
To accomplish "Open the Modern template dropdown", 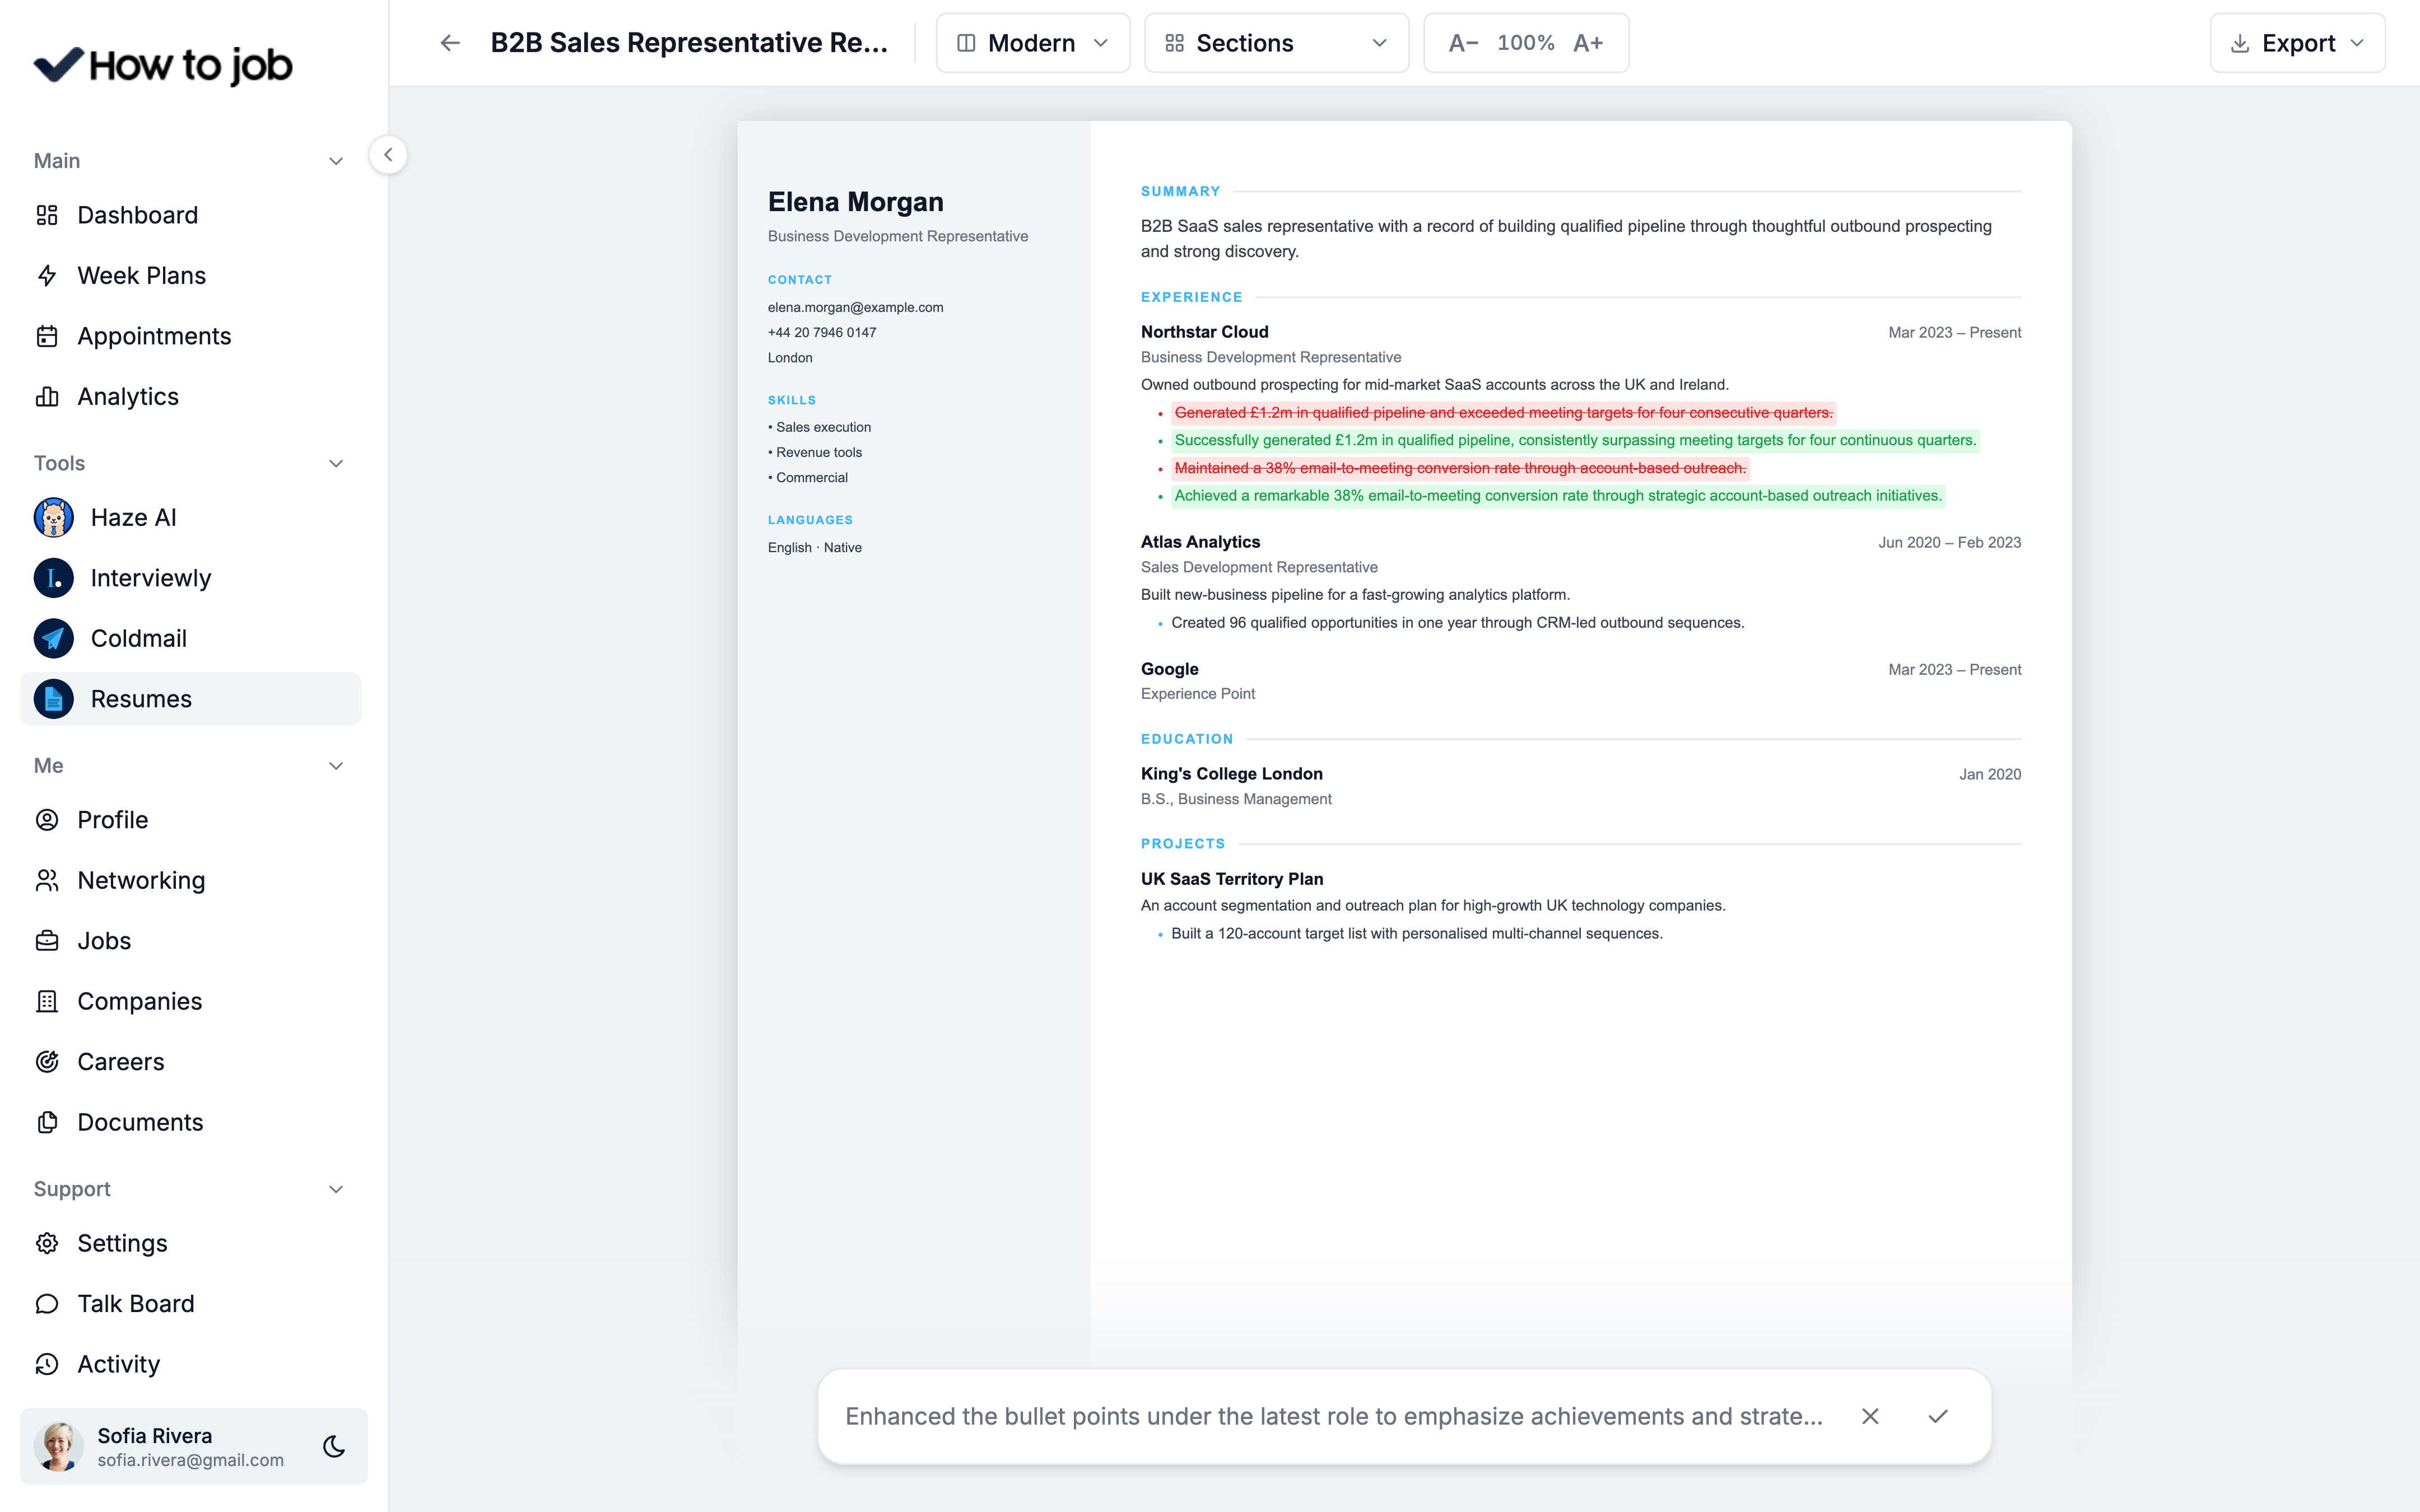I will [1033, 43].
